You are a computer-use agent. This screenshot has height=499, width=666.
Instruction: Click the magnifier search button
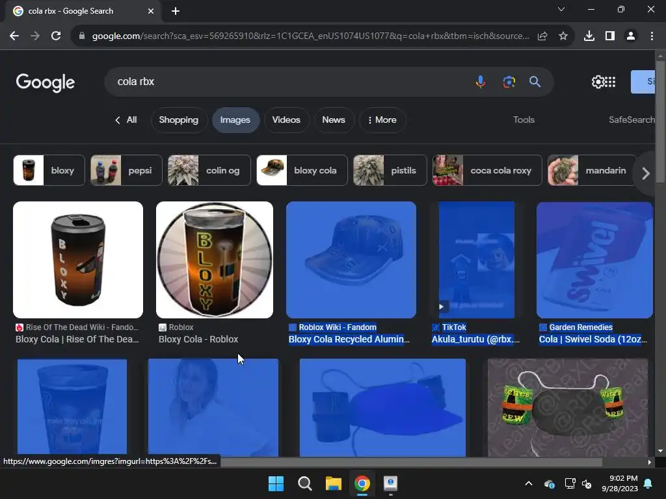(x=535, y=81)
